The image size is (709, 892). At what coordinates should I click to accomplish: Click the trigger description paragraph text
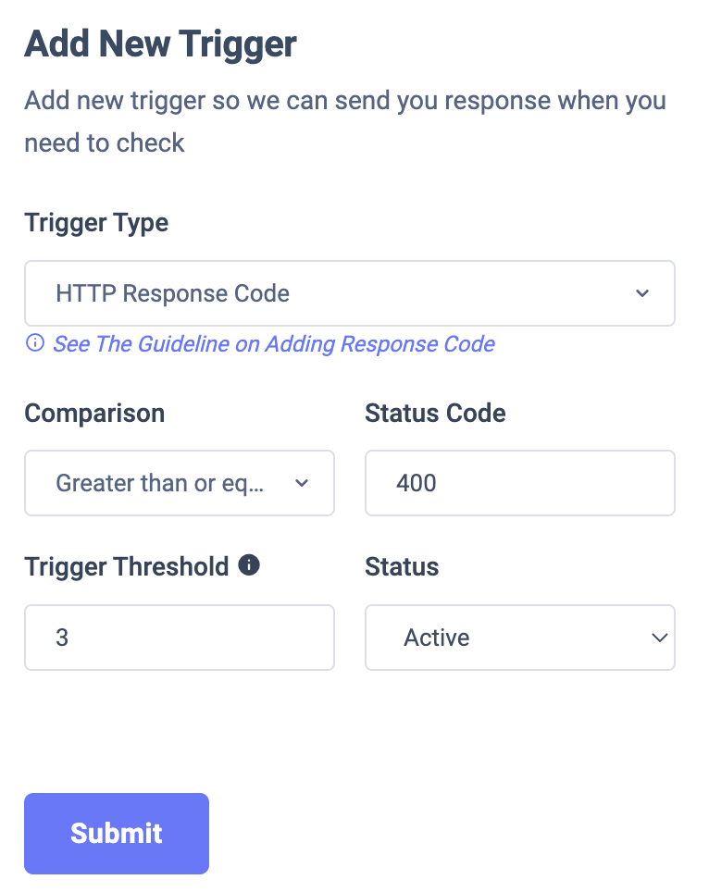pos(345,121)
